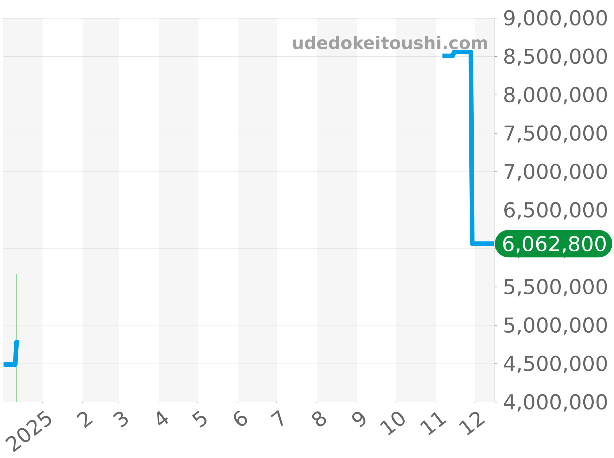
Task: Click the 8,500,000 y-axis label
Action: coord(555,57)
